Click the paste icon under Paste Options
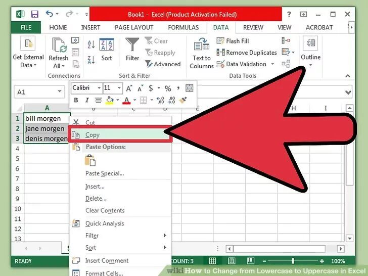The image size is (368, 276). pyautogui.click(x=90, y=160)
